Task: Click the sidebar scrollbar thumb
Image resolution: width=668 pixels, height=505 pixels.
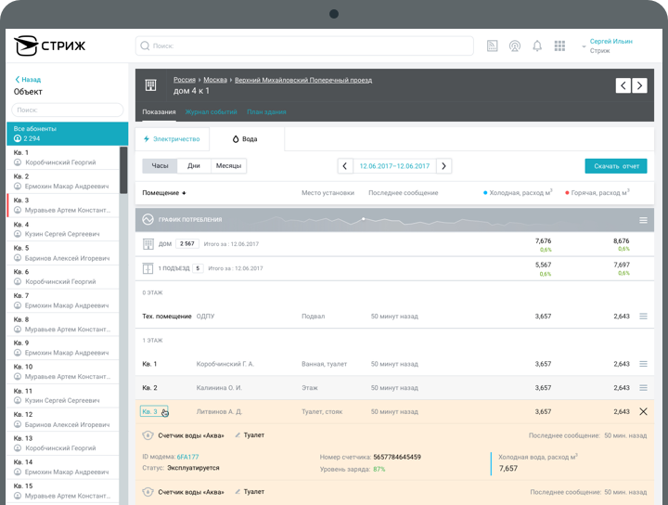Action: coord(123,170)
